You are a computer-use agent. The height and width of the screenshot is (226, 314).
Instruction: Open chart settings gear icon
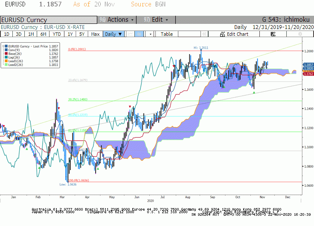pyautogui.click(x=300, y=34)
